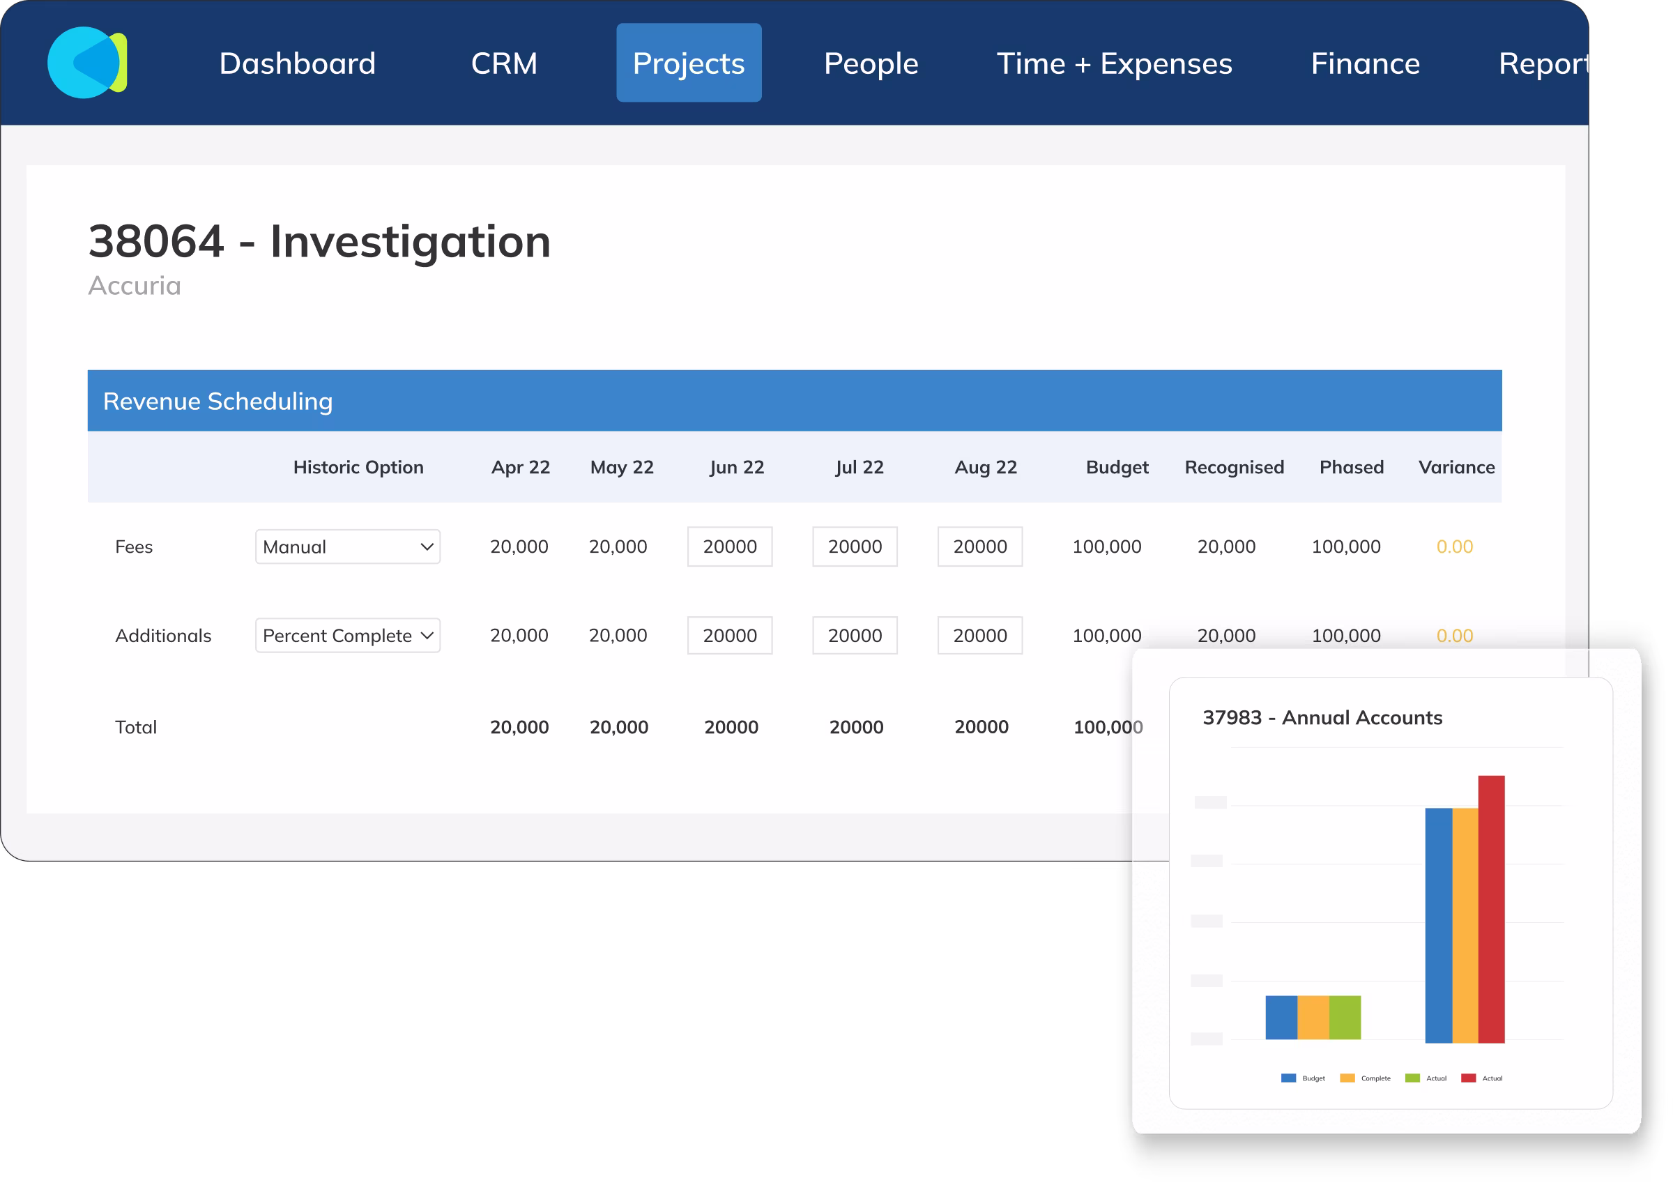
Task: Open the 37983 - Annual Accounts chart card
Action: 1321,718
